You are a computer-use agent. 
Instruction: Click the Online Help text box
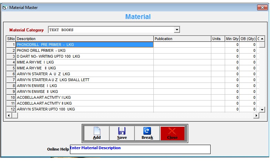pyautogui.click(x=140, y=149)
